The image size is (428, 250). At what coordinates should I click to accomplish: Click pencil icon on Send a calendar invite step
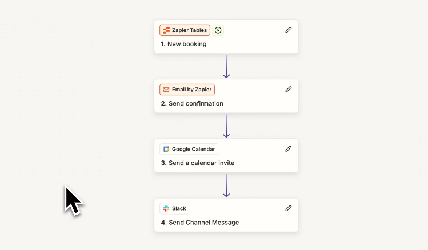pos(288,148)
